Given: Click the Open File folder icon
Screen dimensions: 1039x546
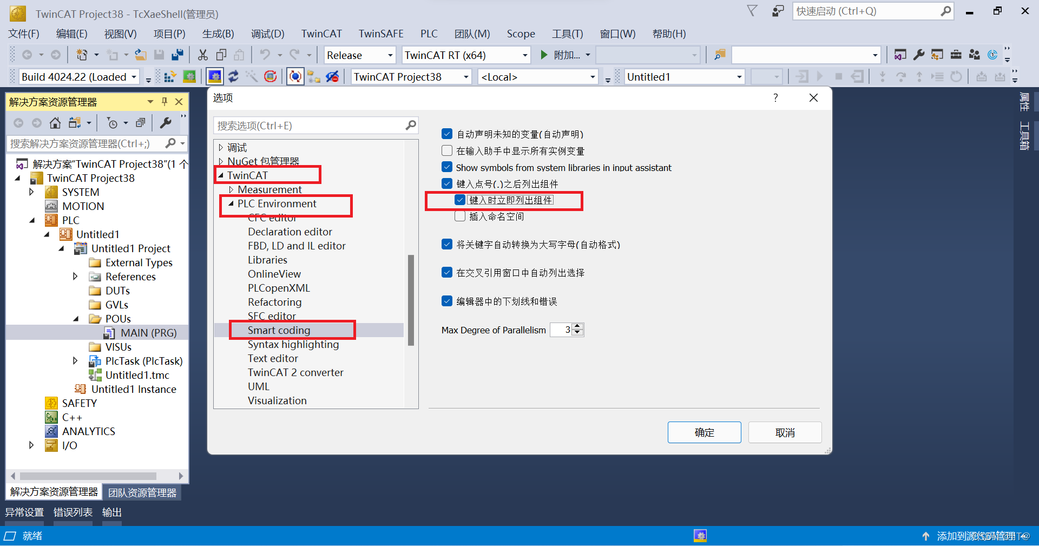Looking at the screenshot, I should [141, 55].
